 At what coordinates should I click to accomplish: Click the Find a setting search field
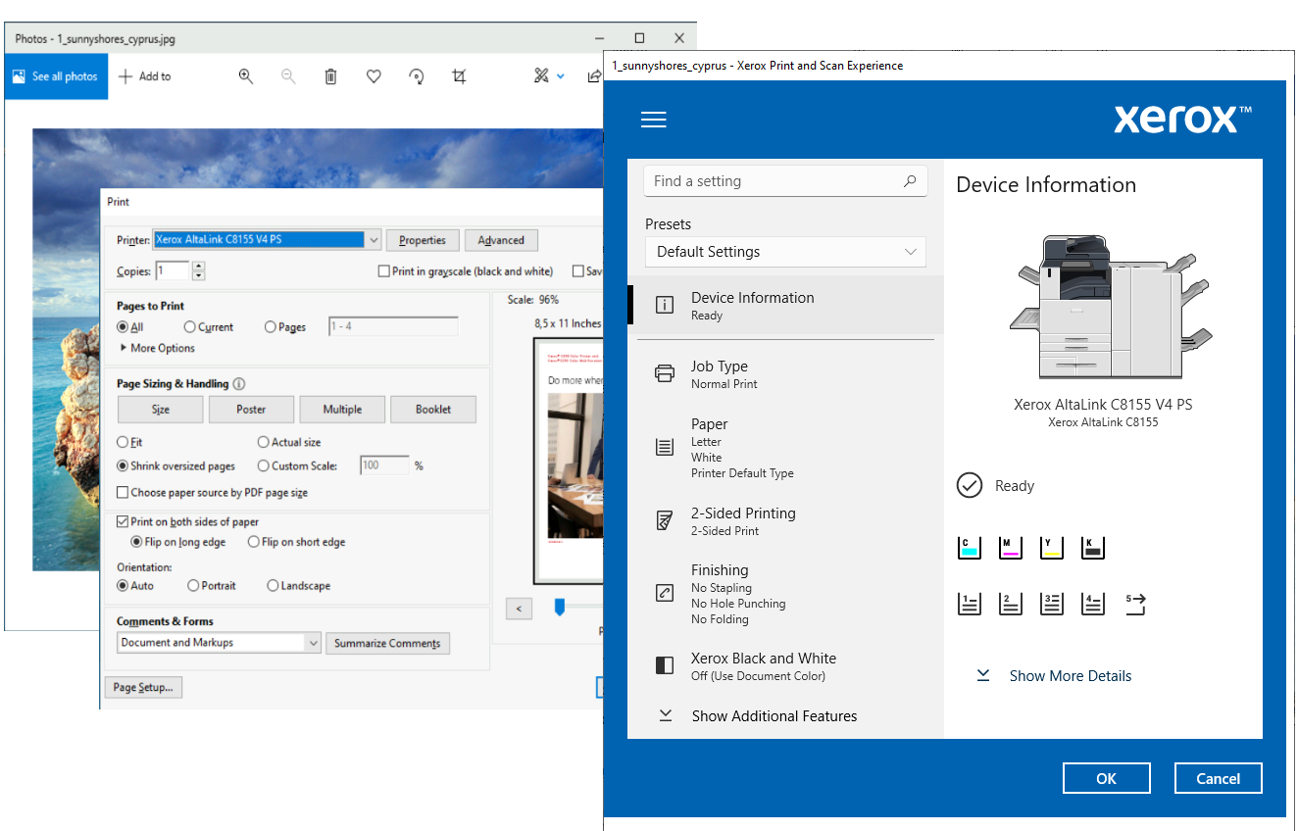[x=785, y=180]
